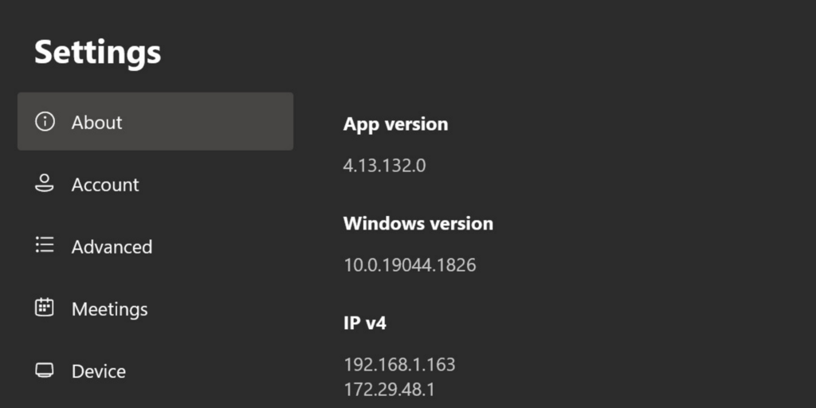Select the IP address 172.29.48.1
Screen dimensions: 816x408
pyautogui.click(x=389, y=389)
